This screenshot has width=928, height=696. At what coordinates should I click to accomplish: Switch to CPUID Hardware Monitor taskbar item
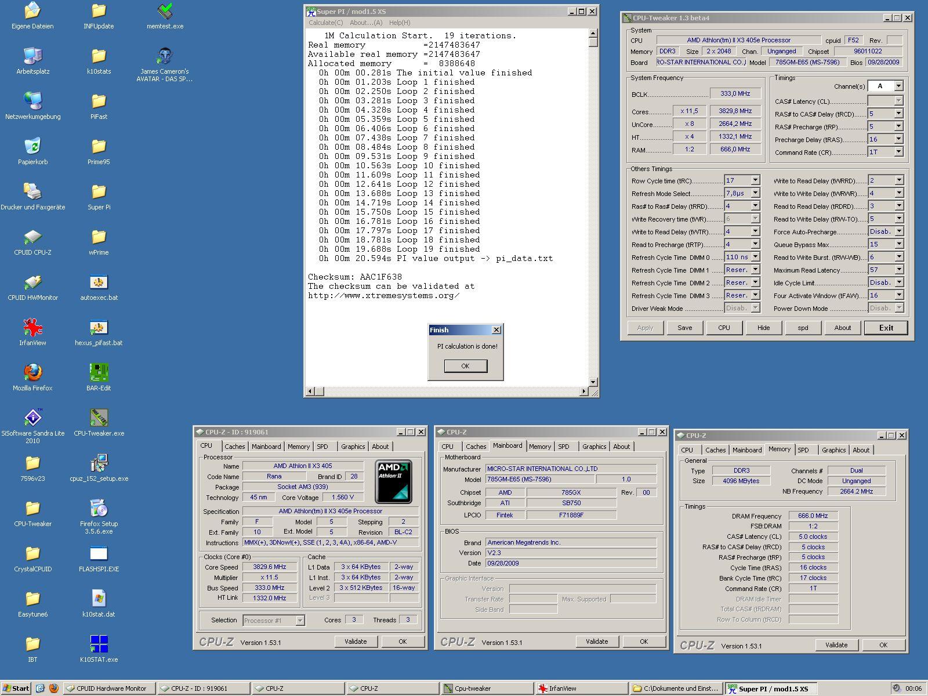pyautogui.click(x=108, y=688)
